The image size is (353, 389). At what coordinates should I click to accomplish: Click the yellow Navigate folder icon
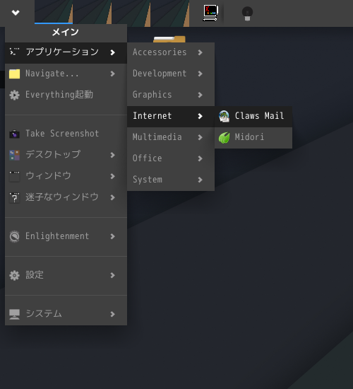click(x=14, y=74)
